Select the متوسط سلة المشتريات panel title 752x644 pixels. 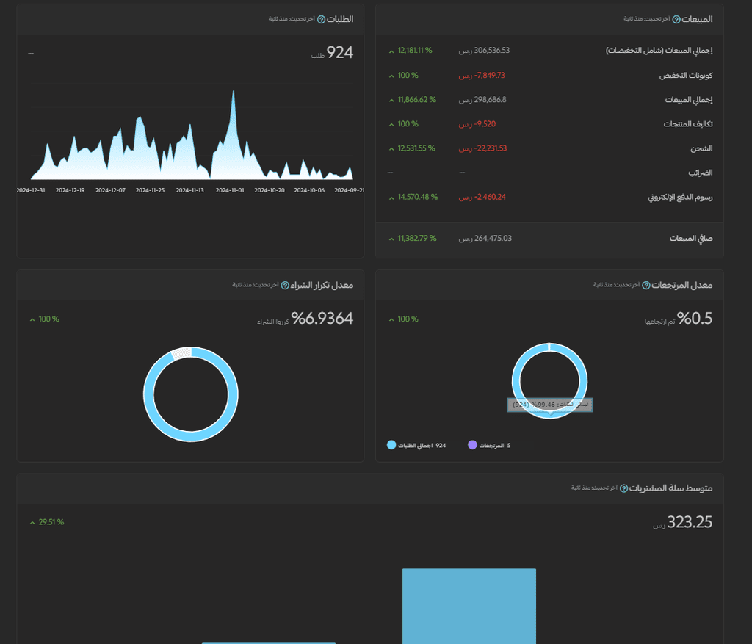pos(671,488)
